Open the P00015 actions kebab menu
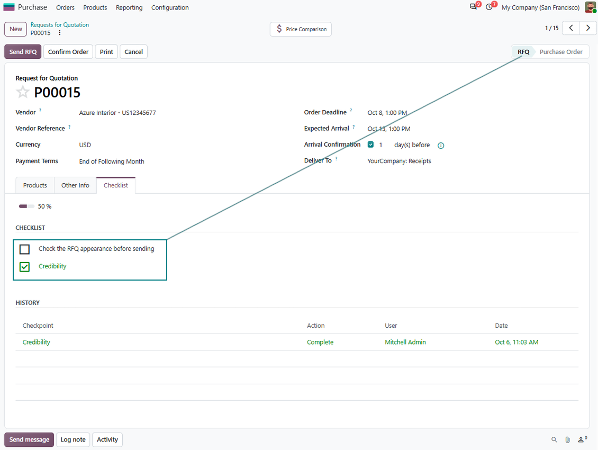 [x=59, y=33]
